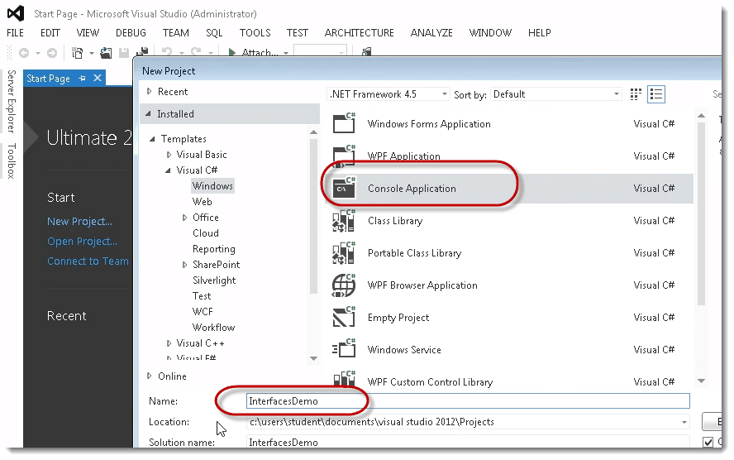Open the ARCHITECTURE menu
Image resolution: width=734 pixels, height=460 pixels.
(359, 33)
